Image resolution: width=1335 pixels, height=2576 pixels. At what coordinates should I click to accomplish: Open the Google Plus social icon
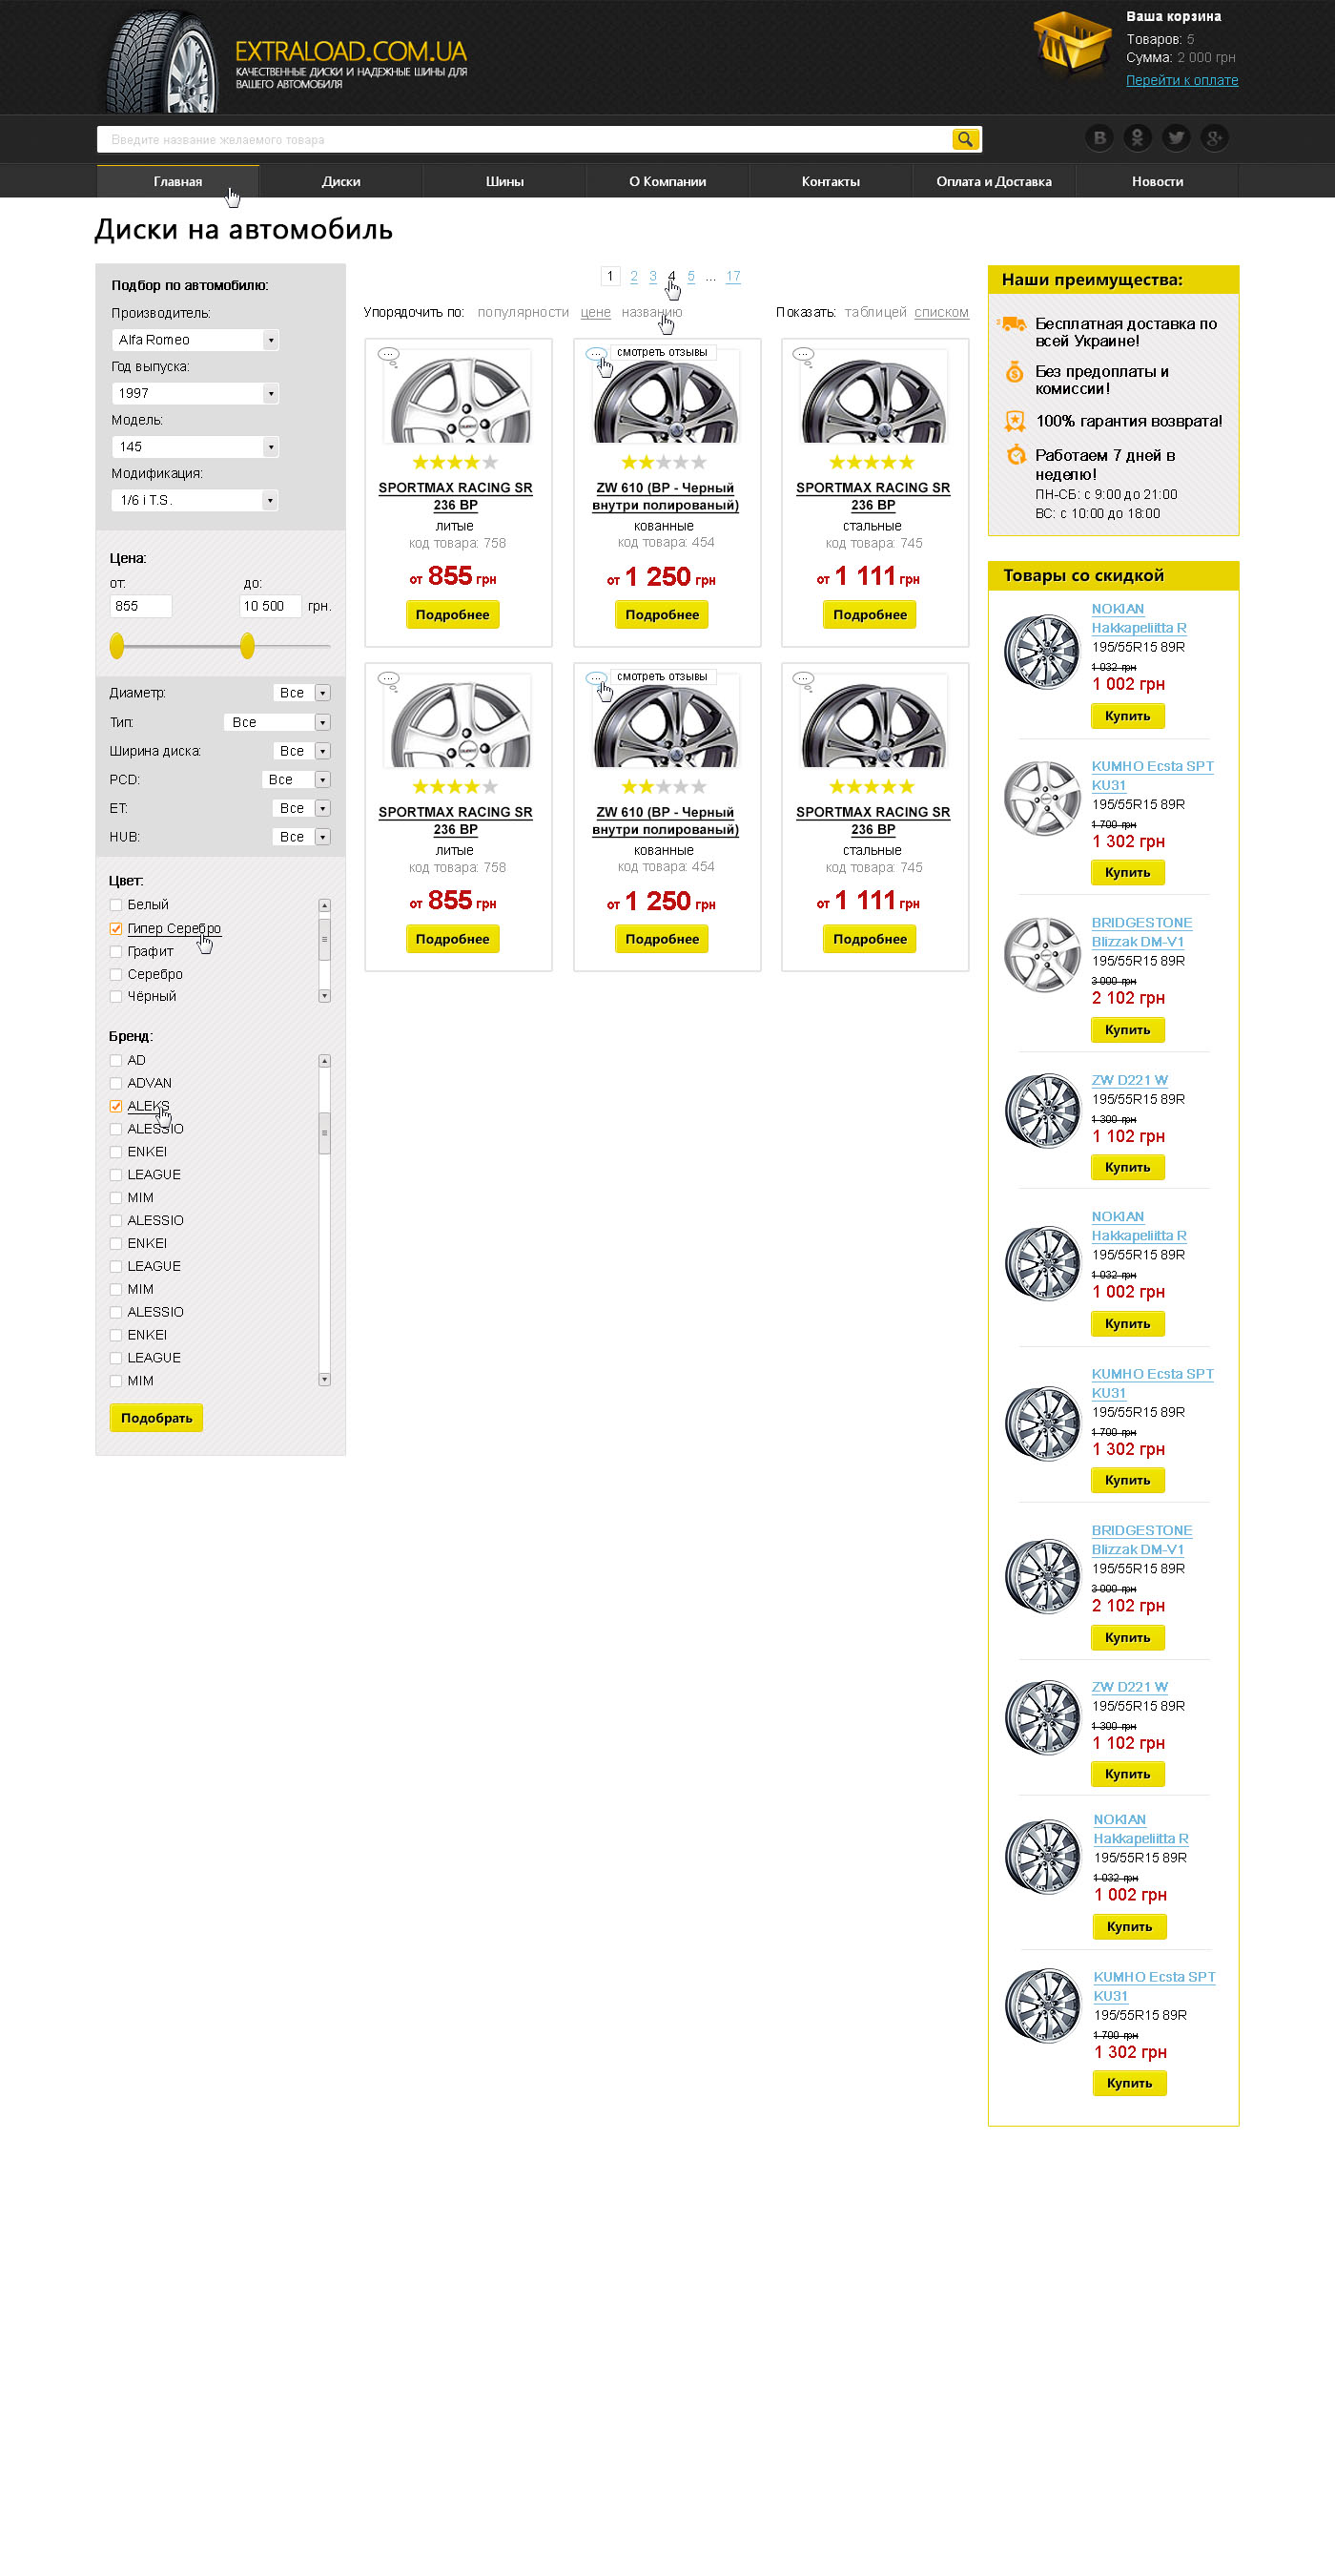point(1214,138)
